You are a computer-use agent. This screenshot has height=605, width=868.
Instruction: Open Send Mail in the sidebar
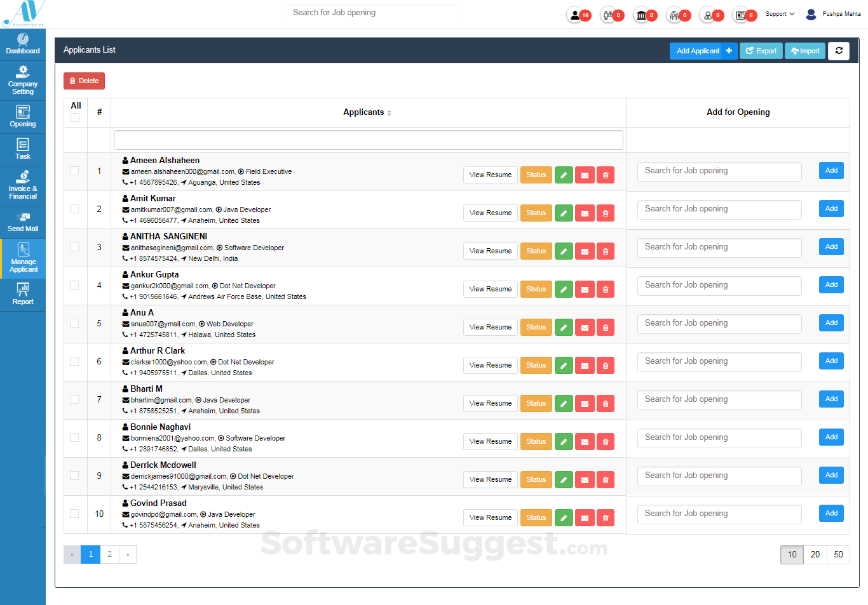point(23,222)
